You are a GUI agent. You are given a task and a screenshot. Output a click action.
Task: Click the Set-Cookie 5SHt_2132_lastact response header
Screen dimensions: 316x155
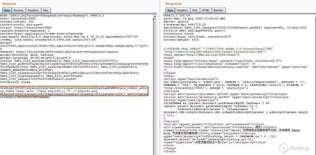click(x=235, y=28)
